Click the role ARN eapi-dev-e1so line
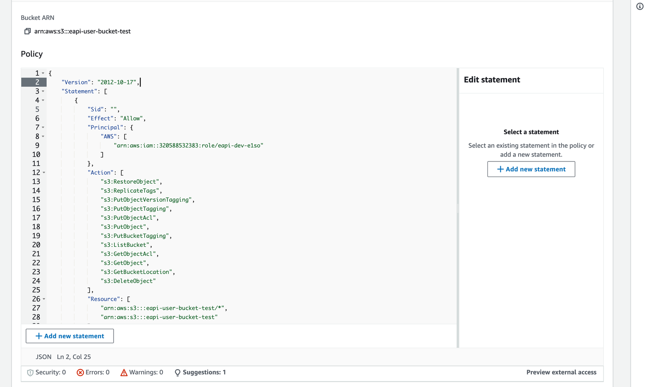 [188, 146]
